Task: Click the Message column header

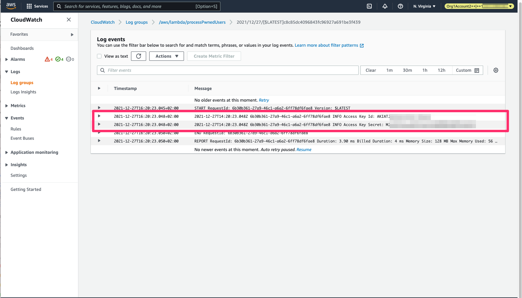Action: (203, 89)
